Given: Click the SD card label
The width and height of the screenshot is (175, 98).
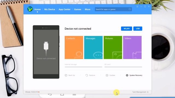Looking at the screenshot, I should click(x=107, y=65).
